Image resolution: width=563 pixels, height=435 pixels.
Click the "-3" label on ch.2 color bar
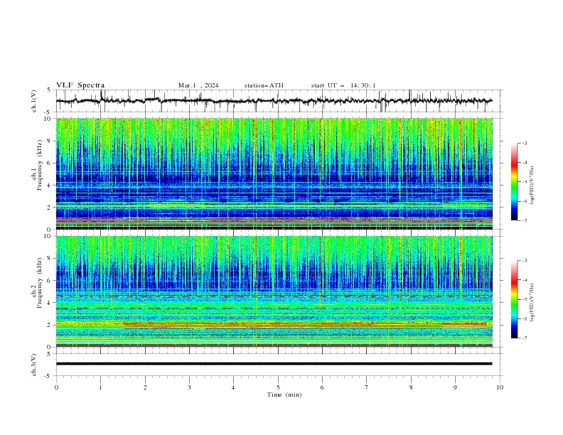(x=524, y=261)
